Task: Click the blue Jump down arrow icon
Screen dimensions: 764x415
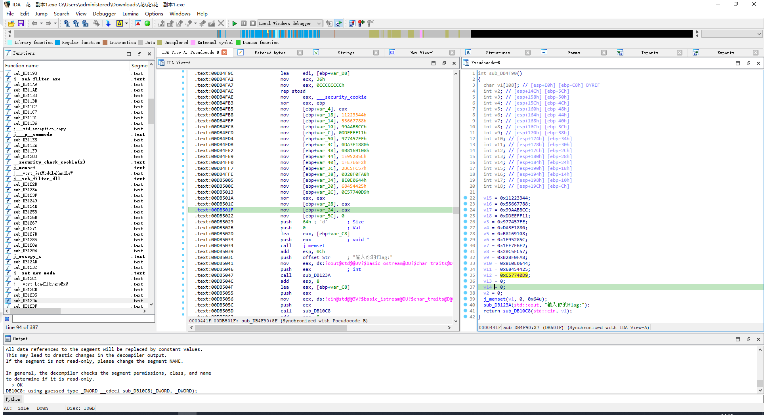Action: pos(108,23)
